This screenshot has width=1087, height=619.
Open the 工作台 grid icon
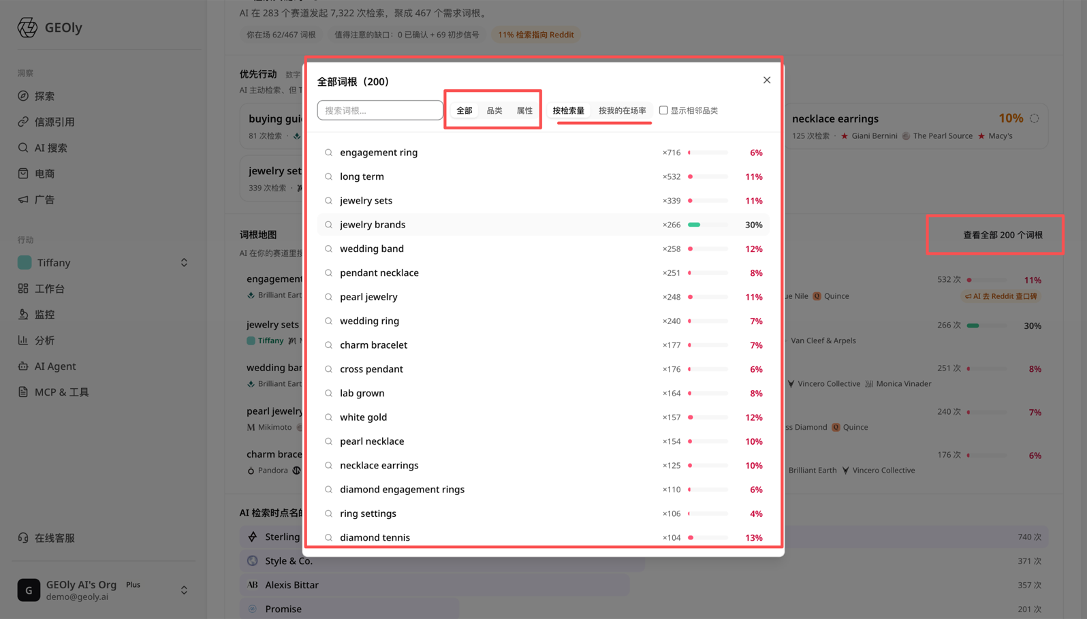tap(23, 289)
